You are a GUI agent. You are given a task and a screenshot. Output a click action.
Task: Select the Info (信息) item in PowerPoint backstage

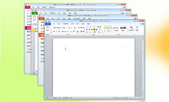coord(41,35)
